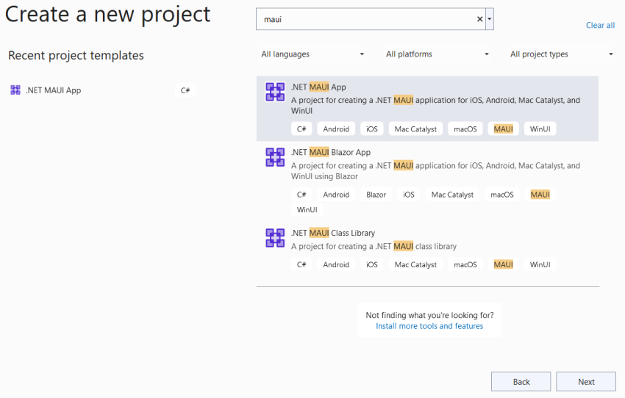This screenshot has height=398, width=625.
Task: Click WinUI tag under .NET MAUI App
Action: (540, 129)
